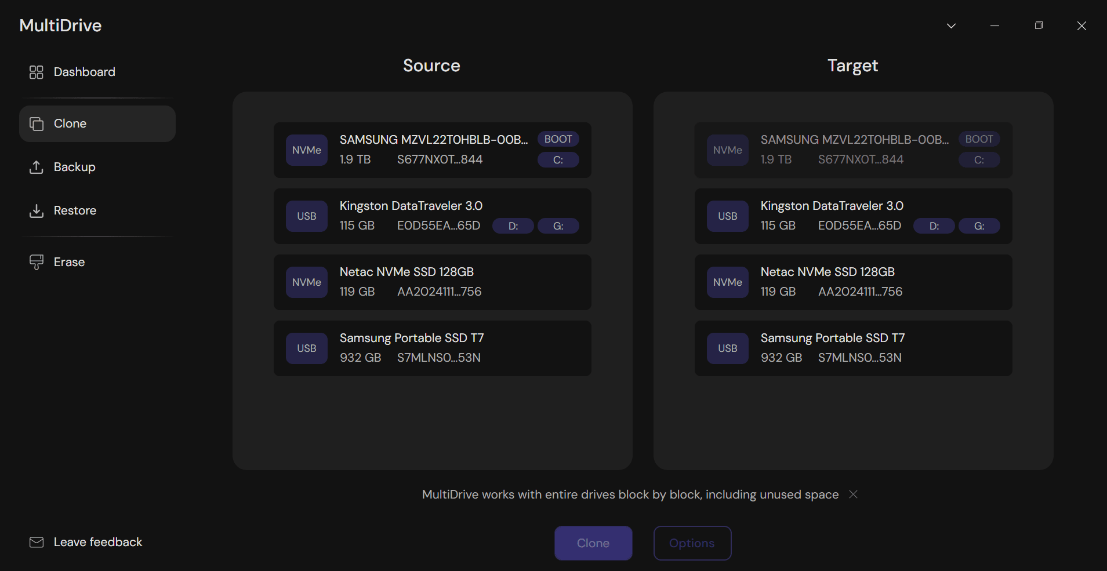
Task: Click the MultiDrive app title
Action: (60, 26)
